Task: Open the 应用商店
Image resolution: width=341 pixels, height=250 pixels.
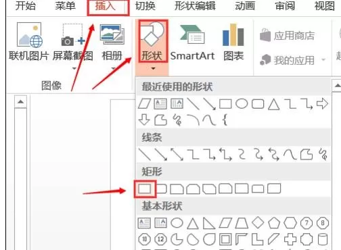Action: (287, 35)
